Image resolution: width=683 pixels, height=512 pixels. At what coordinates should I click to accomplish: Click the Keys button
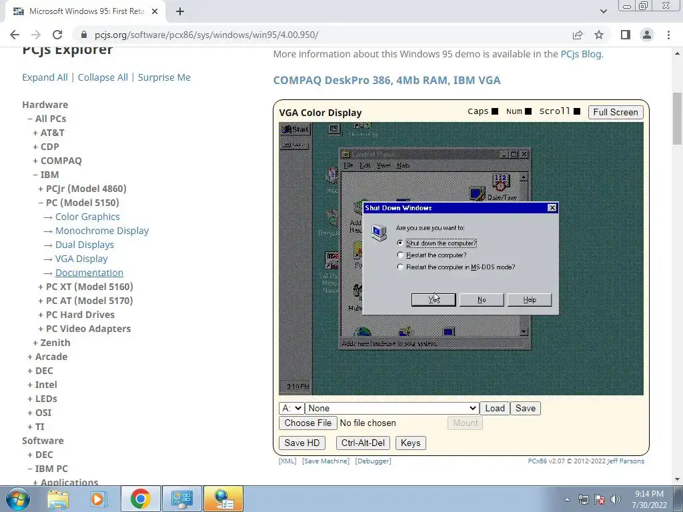tap(410, 443)
